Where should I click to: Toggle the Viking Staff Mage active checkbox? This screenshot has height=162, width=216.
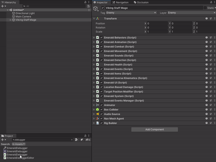(103, 8)
